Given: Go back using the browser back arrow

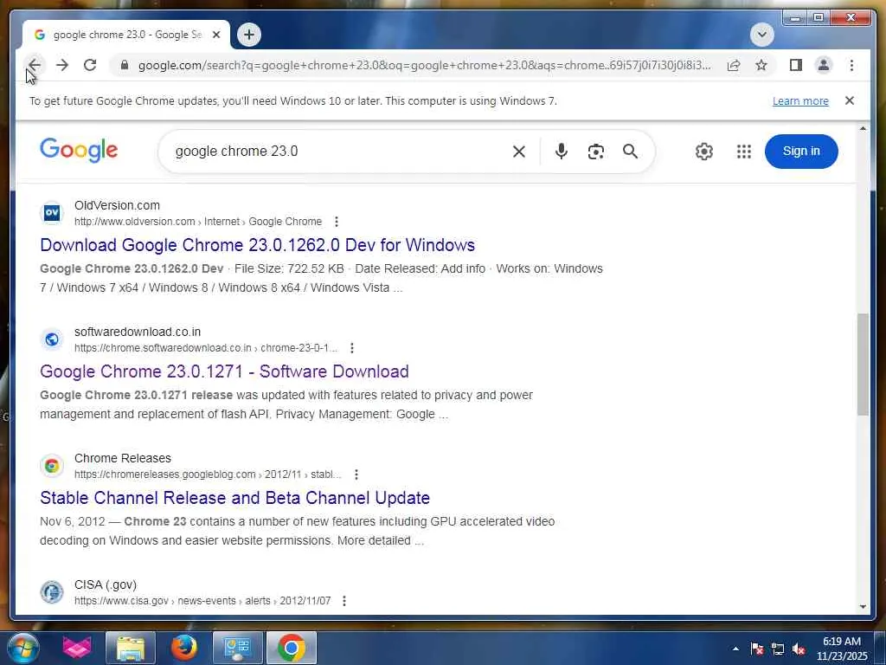Looking at the screenshot, I should [35, 65].
